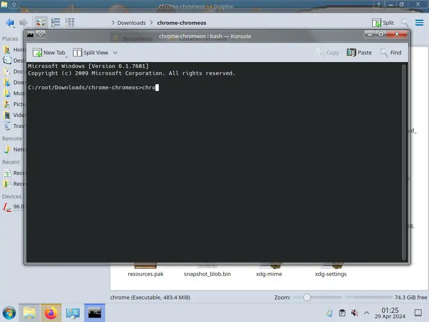Click the Konsole terminal scrollbar
Image resolution: width=429 pixels, height=322 pixels.
[403, 162]
